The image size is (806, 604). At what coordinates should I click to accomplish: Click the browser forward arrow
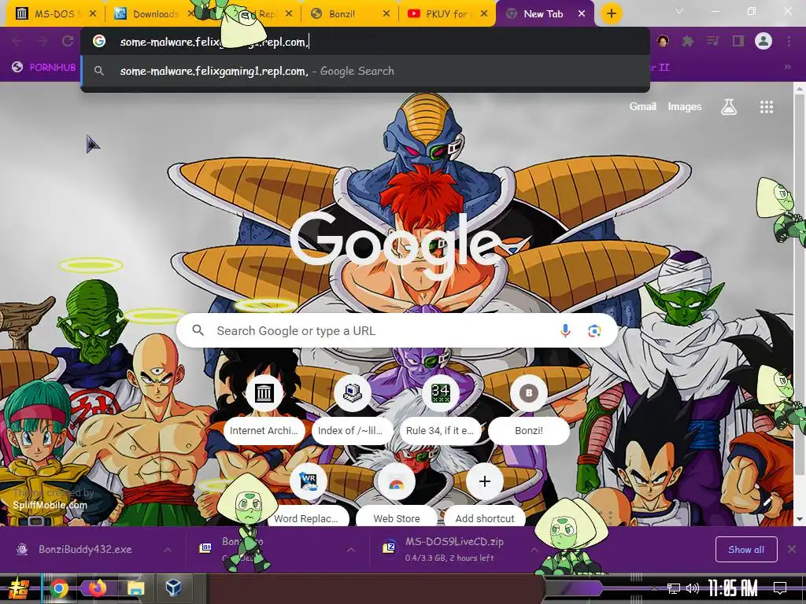point(43,42)
